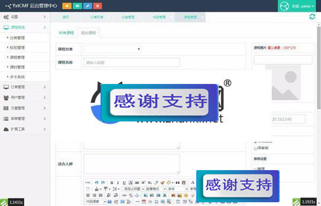Viewport: 321px width, 206px height.
Task: Click the green refresh icon at top right
Action: tap(312, 17)
